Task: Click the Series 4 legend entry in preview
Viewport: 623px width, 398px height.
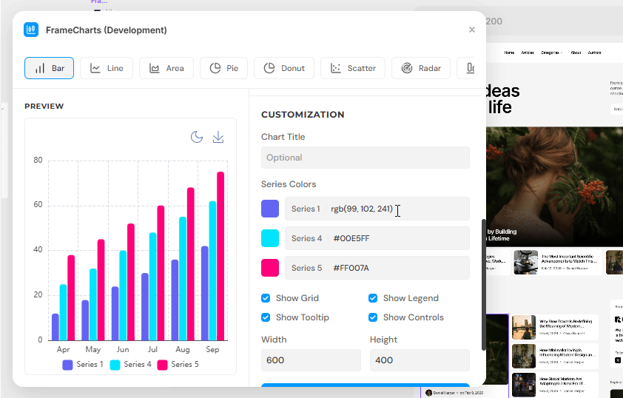Action: pos(131,365)
